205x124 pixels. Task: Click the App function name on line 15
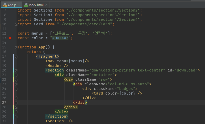coord(42,47)
